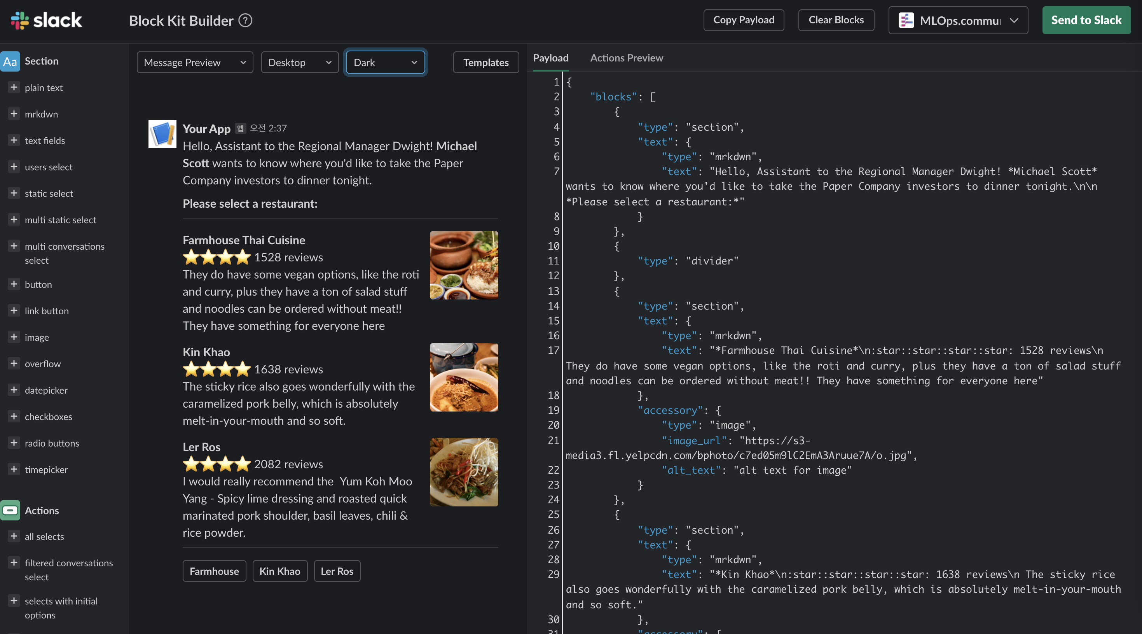This screenshot has height=634, width=1142.
Task: Open the Message Preview dropdown
Action: 195,63
